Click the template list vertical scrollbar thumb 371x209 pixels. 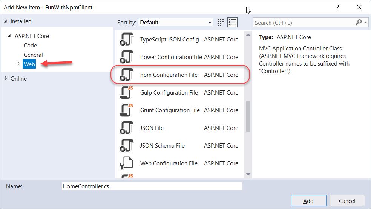pyautogui.click(x=248, y=117)
